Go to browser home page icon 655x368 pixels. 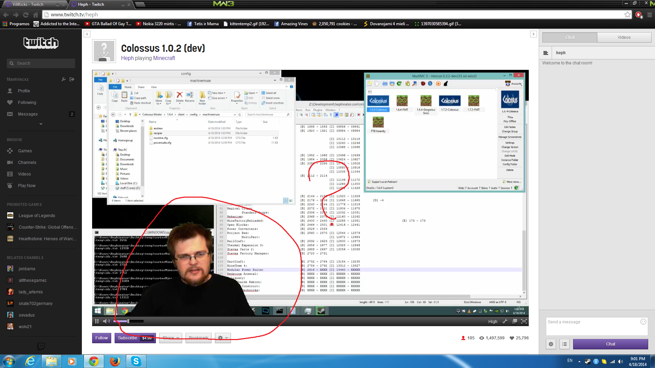click(x=35, y=15)
